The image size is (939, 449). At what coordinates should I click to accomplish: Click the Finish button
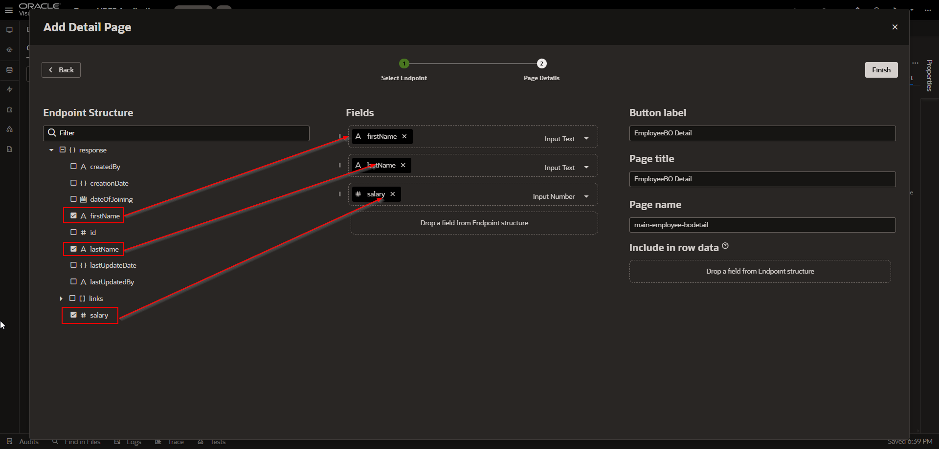tap(881, 69)
